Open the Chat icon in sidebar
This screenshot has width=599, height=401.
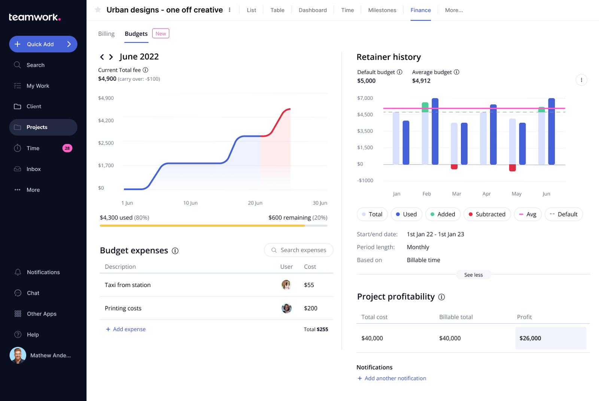(x=18, y=293)
